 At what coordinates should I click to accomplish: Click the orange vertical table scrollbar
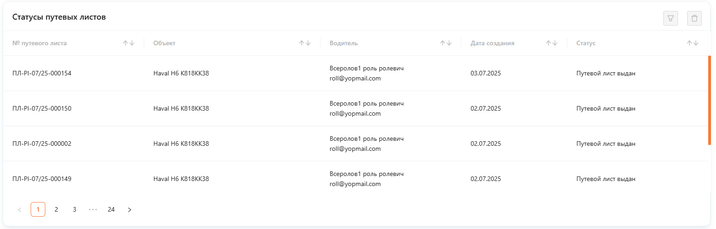[x=710, y=100]
